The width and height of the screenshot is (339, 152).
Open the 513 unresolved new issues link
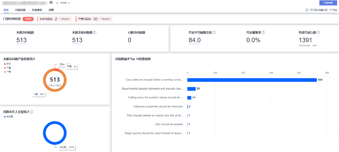point(77,40)
